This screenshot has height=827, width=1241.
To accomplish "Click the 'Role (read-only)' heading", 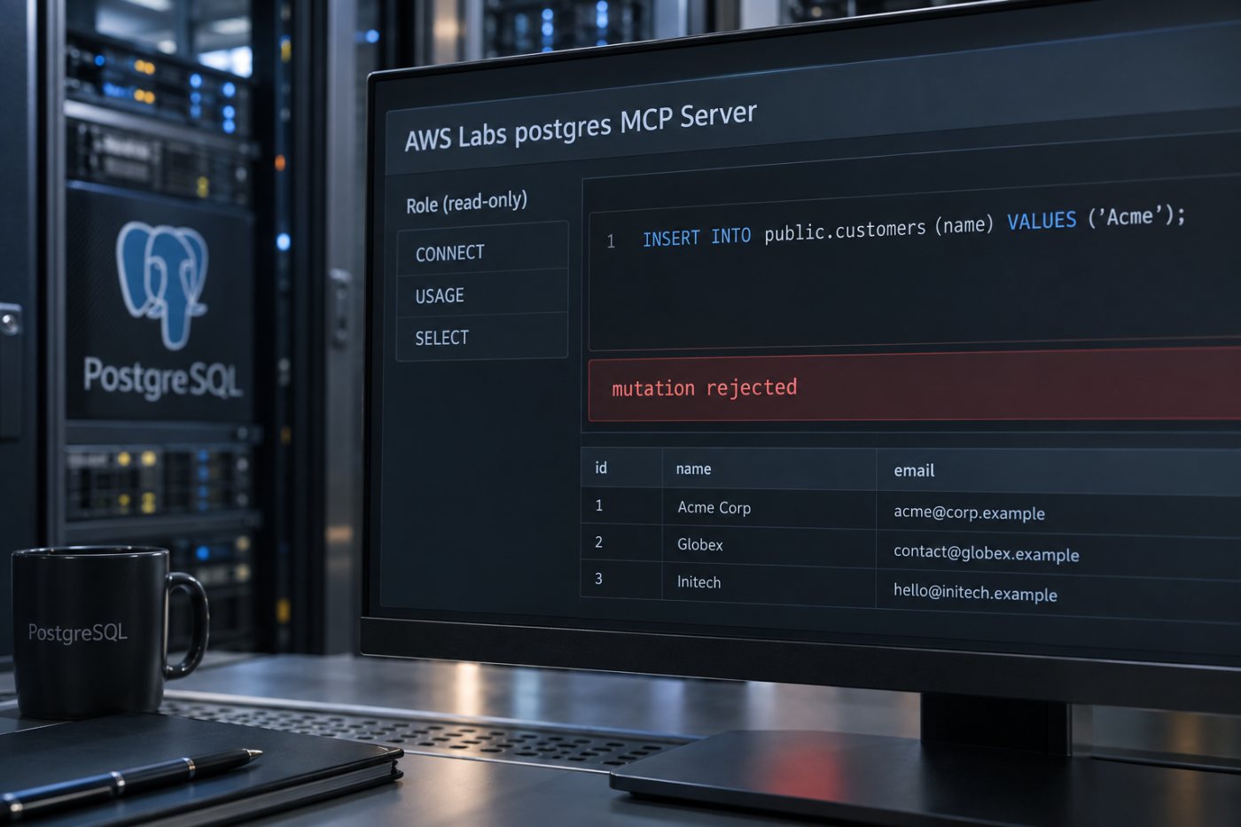I will 466,203.
